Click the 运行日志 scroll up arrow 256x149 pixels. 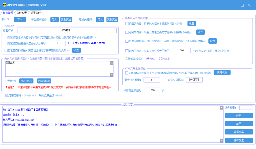click(x=221, y=108)
